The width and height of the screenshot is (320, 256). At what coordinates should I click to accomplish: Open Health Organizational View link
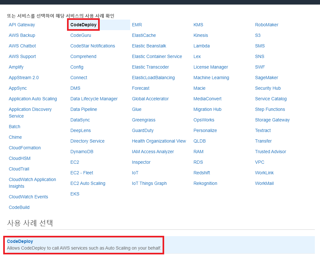point(159,141)
